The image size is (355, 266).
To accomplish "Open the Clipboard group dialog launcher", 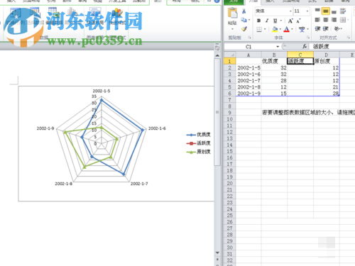I will (249, 38).
